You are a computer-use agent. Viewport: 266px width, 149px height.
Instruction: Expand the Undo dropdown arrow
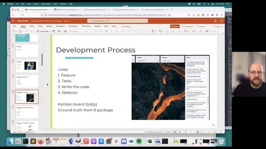click(16, 31)
